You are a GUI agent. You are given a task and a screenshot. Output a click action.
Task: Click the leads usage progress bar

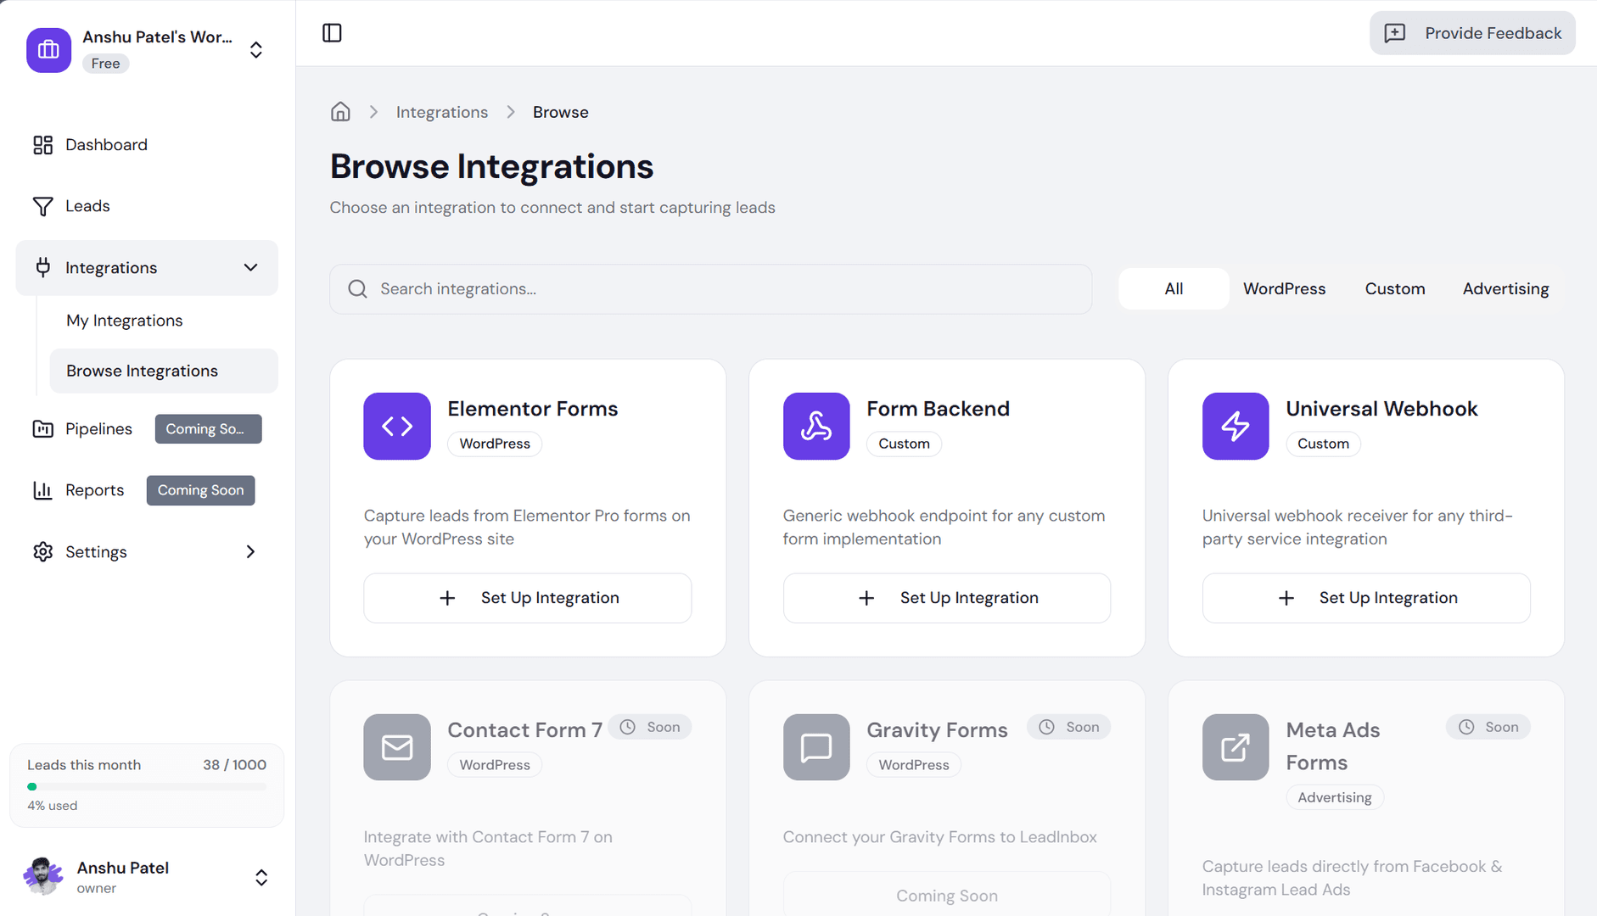coord(147,787)
